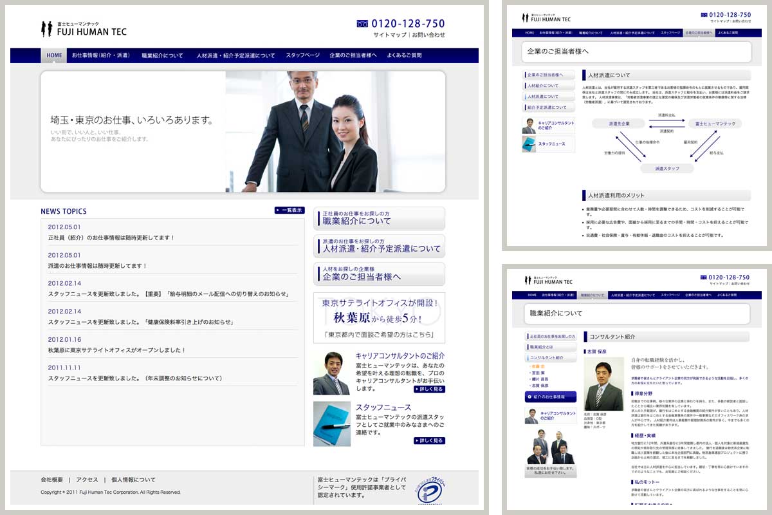Open the 企業のご担当者様へ banner on the homepage
This screenshot has width=772, height=515.
[379, 274]
